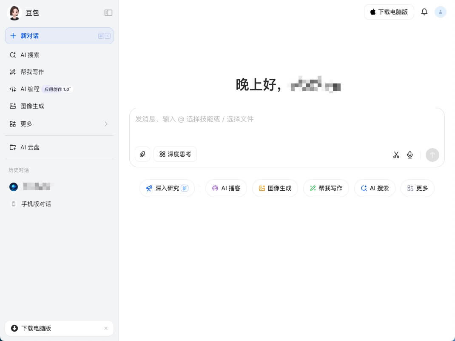Viewport: 455px width, 341px height.
Task: Open AI 搜索 in the sidebar
Action: pos(59,55)
